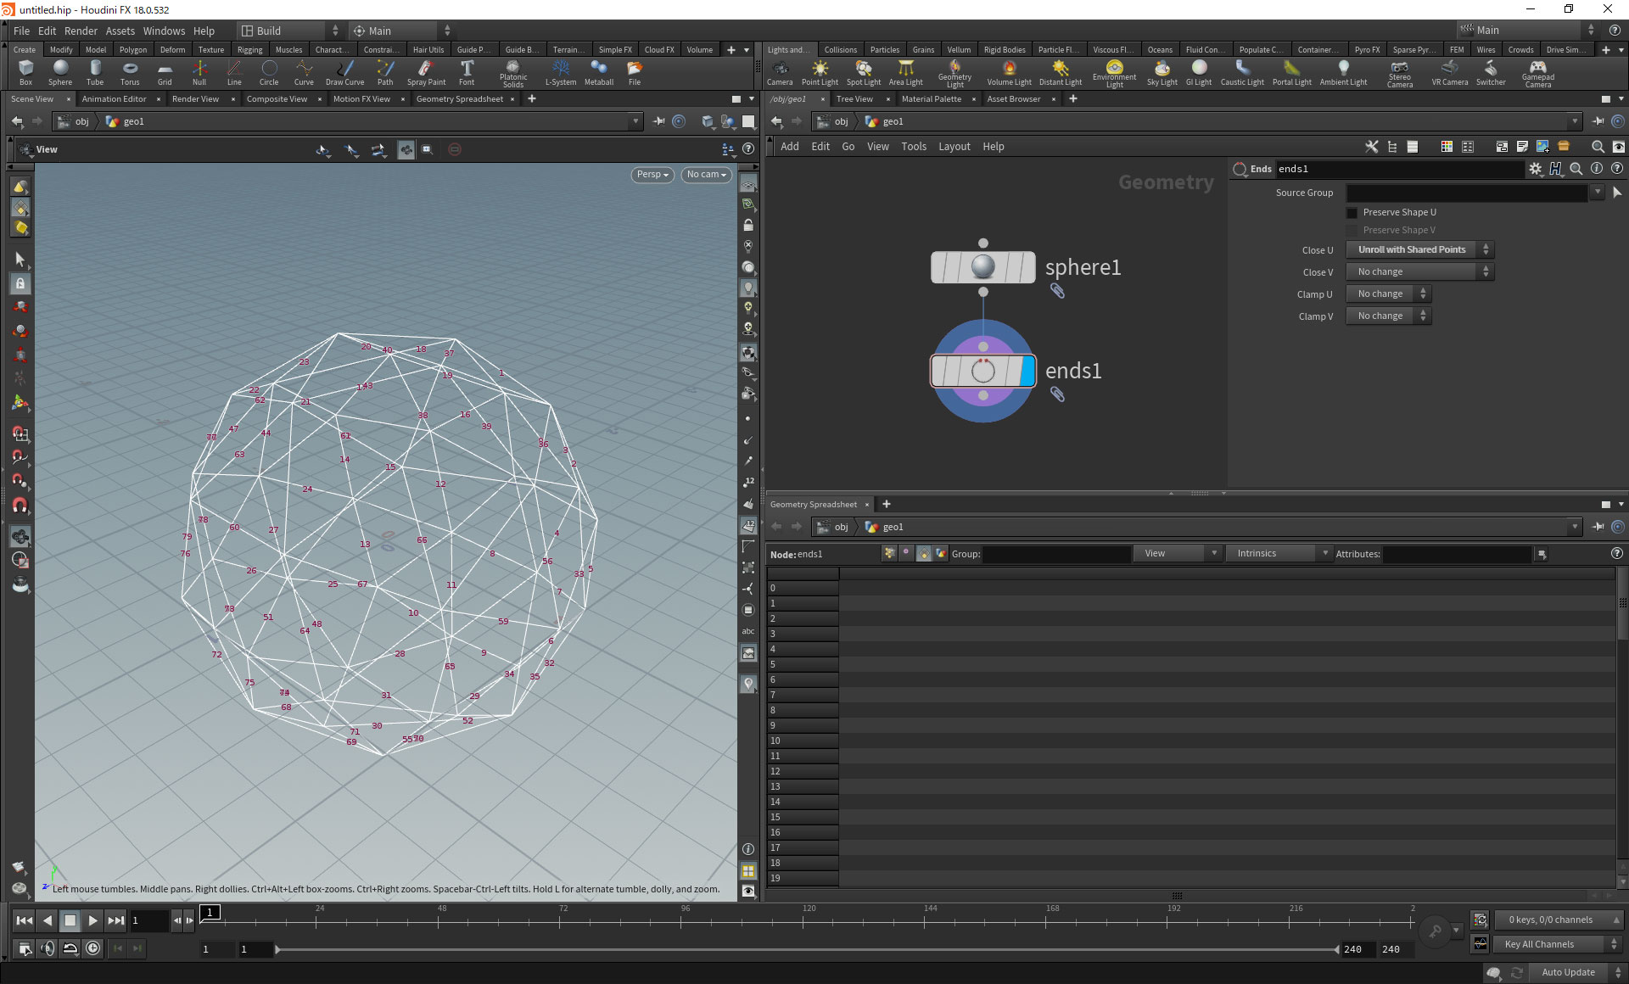Add a Camera from the shelf
The image size is (1629, 984).
780,72
